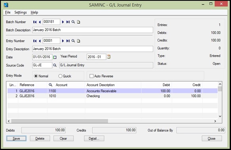Click the horizontal scrollbar thumb
Image resolution: width=231 pixels, height=150 pixels.
60,121
